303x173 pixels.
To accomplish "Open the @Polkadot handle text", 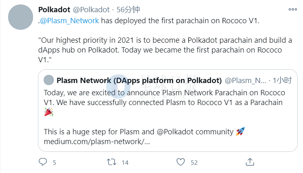I will [91, 9].
